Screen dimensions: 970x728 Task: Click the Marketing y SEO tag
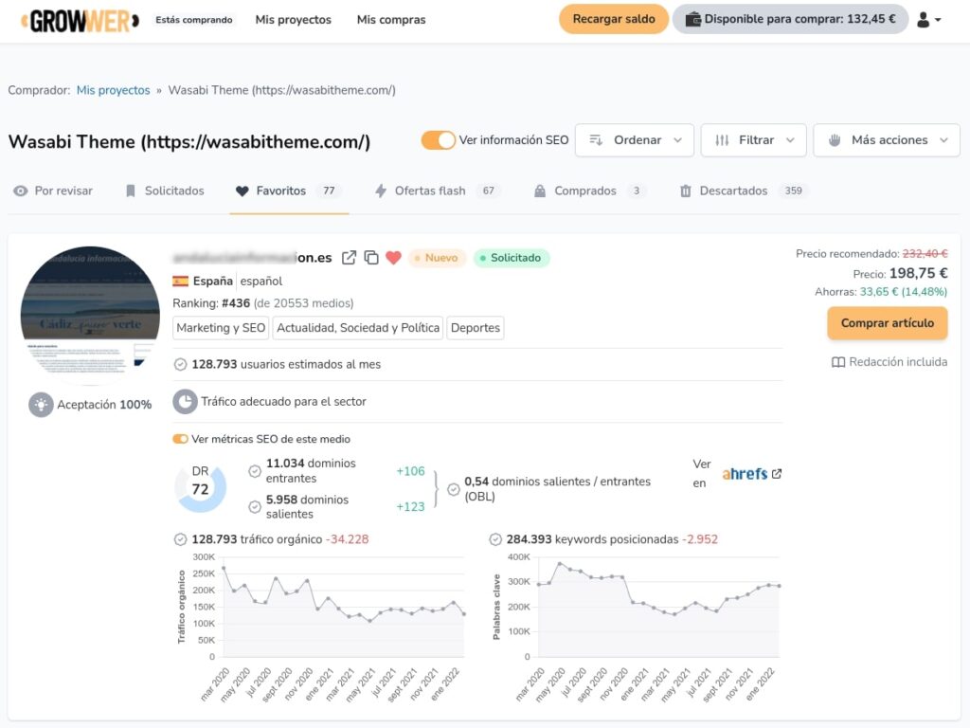(221, 328)
